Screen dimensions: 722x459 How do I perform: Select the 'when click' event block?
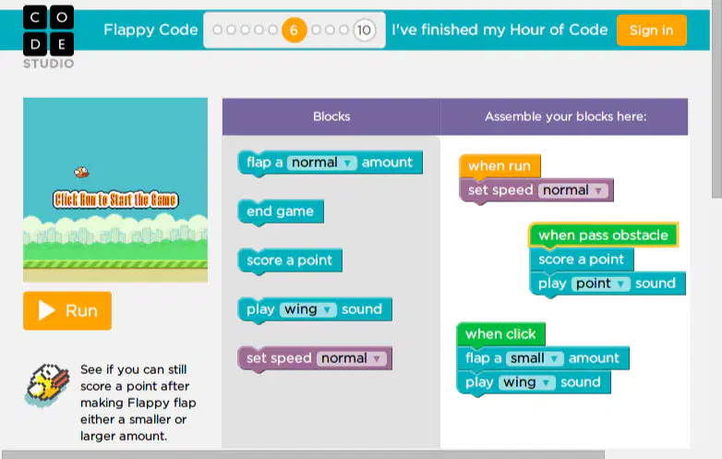tap(500, 334)
